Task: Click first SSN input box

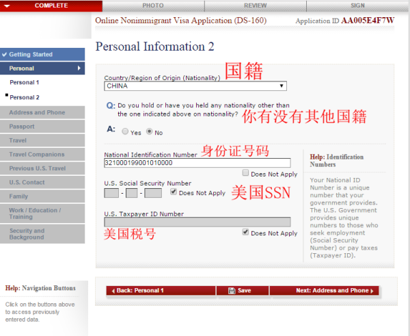Action: point(112,193)
